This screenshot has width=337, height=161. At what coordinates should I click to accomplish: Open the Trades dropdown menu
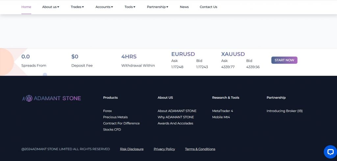[77, 7]
